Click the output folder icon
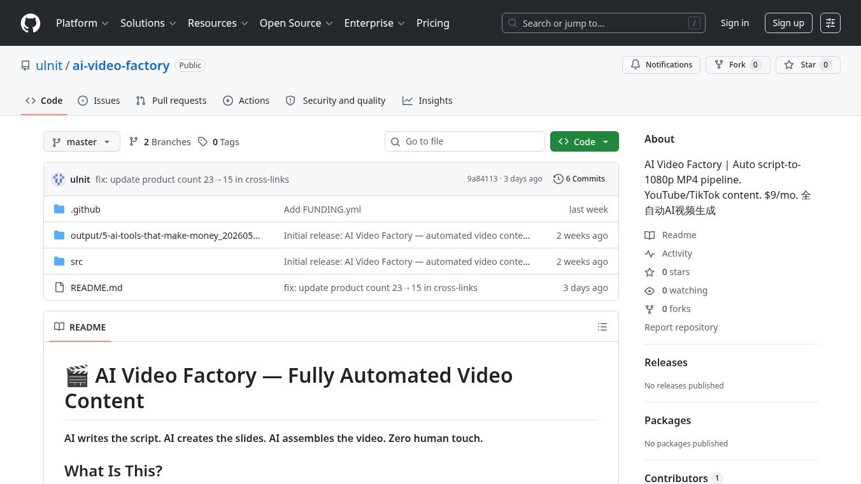861x484 pixels. coord(59,236)
